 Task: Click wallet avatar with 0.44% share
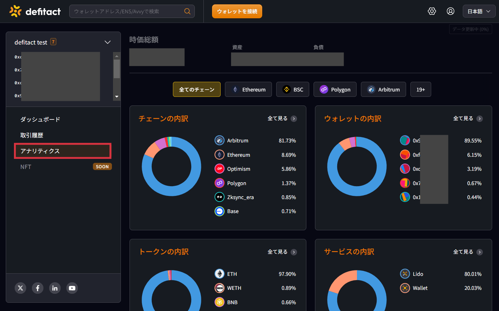405,197
